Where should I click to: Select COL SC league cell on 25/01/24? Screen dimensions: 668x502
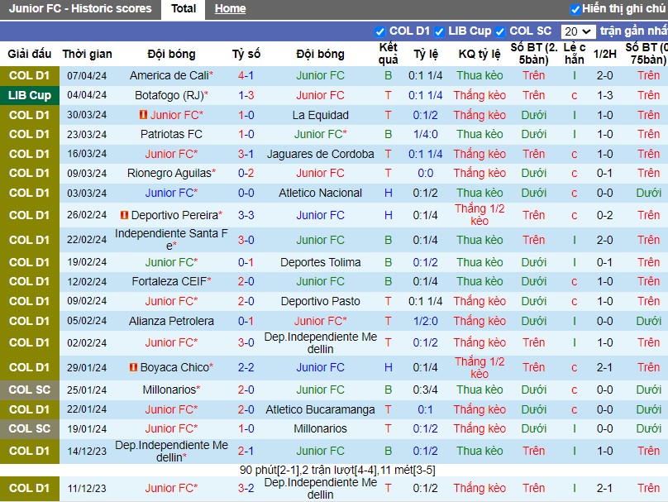point(30,390)
